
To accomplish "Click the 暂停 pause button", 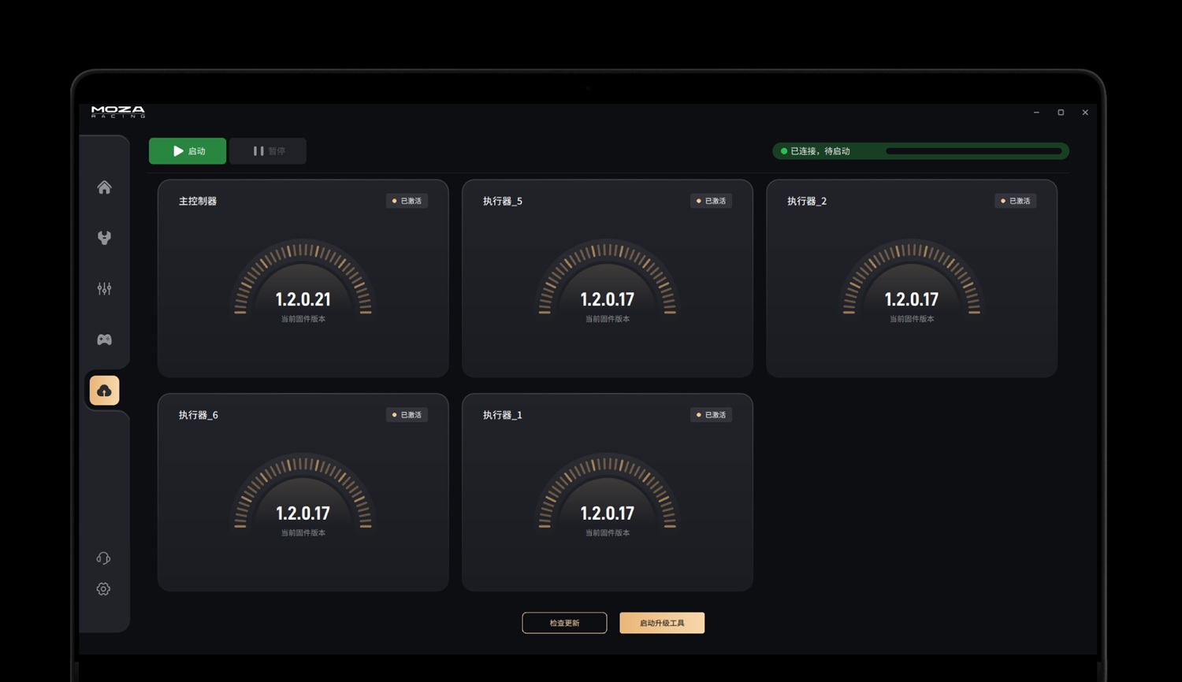I will click(x=268, y=151).
